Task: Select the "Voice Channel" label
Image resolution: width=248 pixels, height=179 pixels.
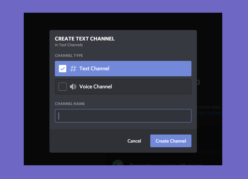Action: [96, 87]
